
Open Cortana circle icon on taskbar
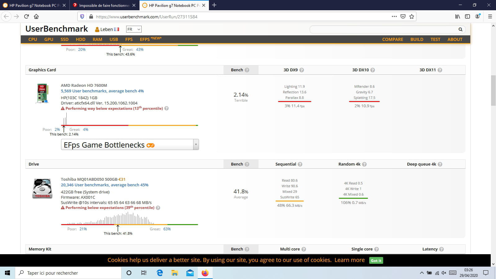129,273
